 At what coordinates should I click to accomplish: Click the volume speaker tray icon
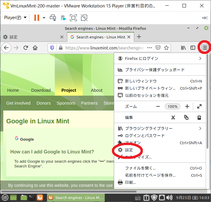[x=169, y=198]
